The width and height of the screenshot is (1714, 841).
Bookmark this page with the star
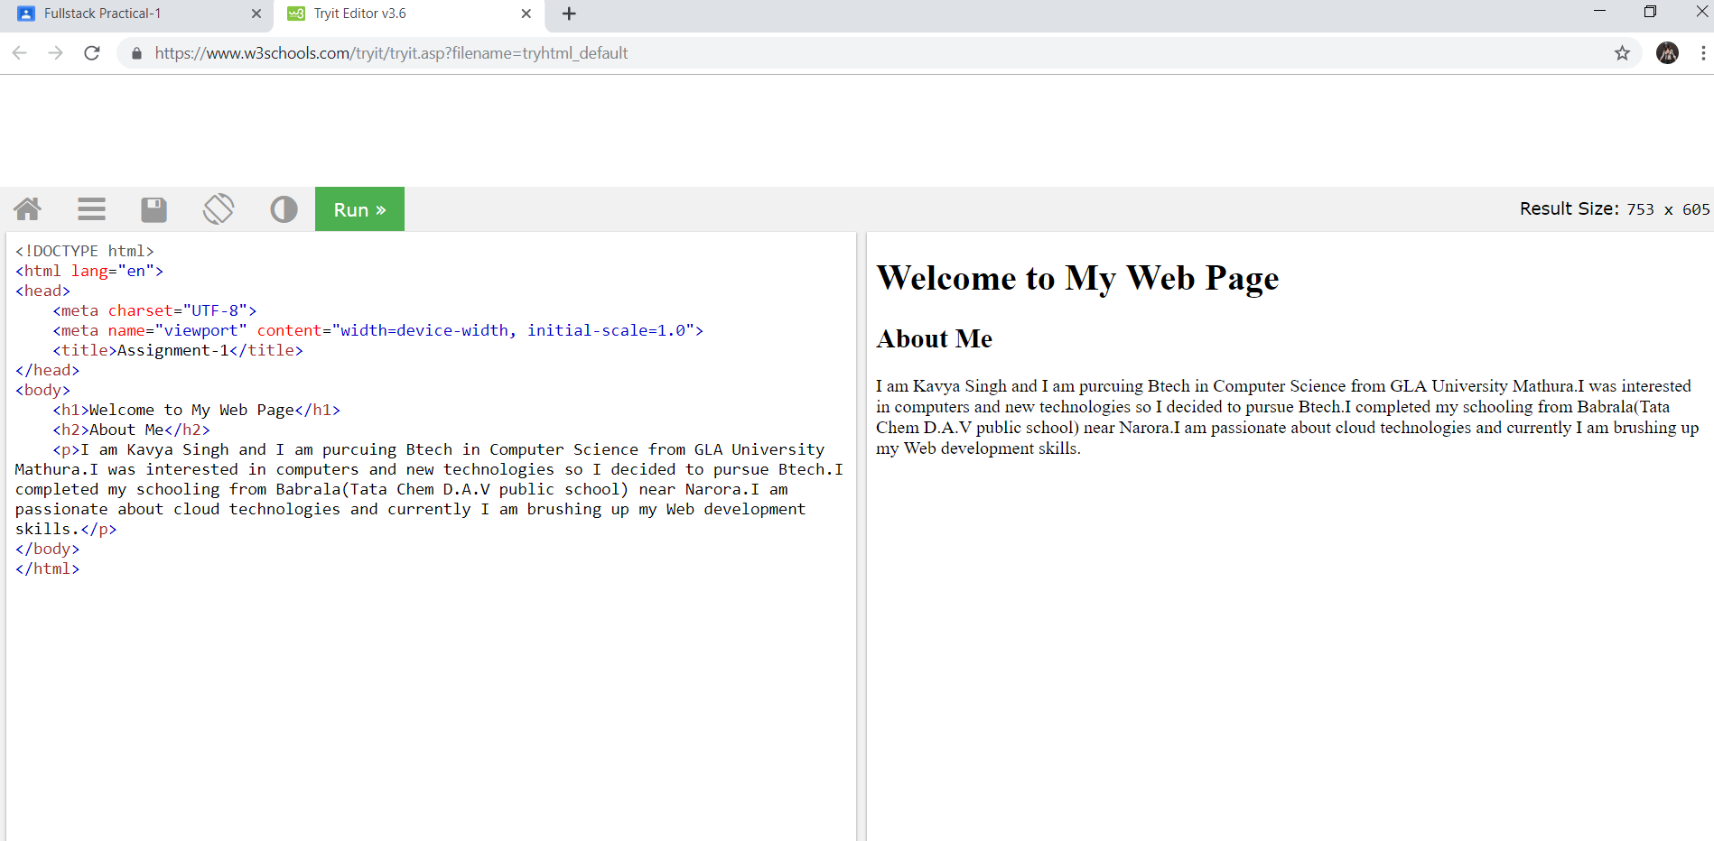[x=1623, y=53]
